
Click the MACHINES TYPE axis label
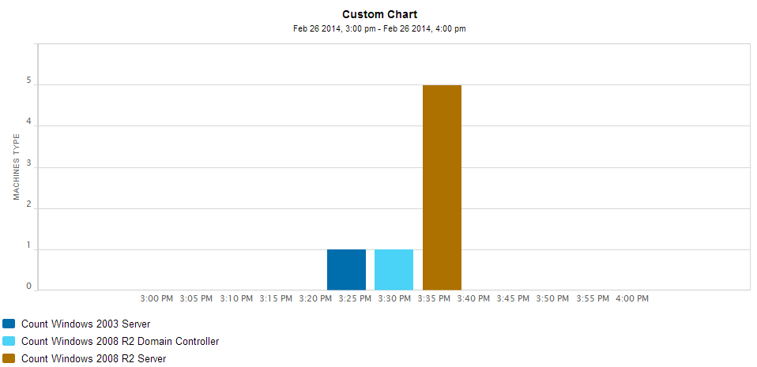click(17, 167)
